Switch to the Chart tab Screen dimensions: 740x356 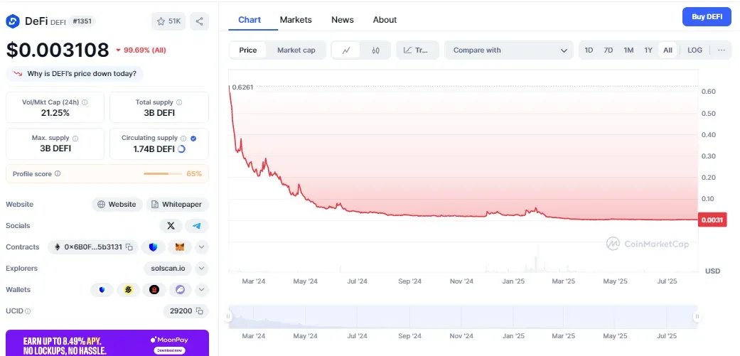[250, 20]
